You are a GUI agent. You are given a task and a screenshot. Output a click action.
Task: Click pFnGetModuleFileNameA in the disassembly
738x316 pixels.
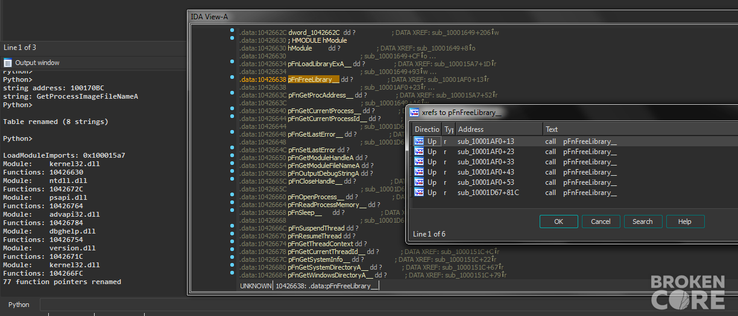(324, 166)
